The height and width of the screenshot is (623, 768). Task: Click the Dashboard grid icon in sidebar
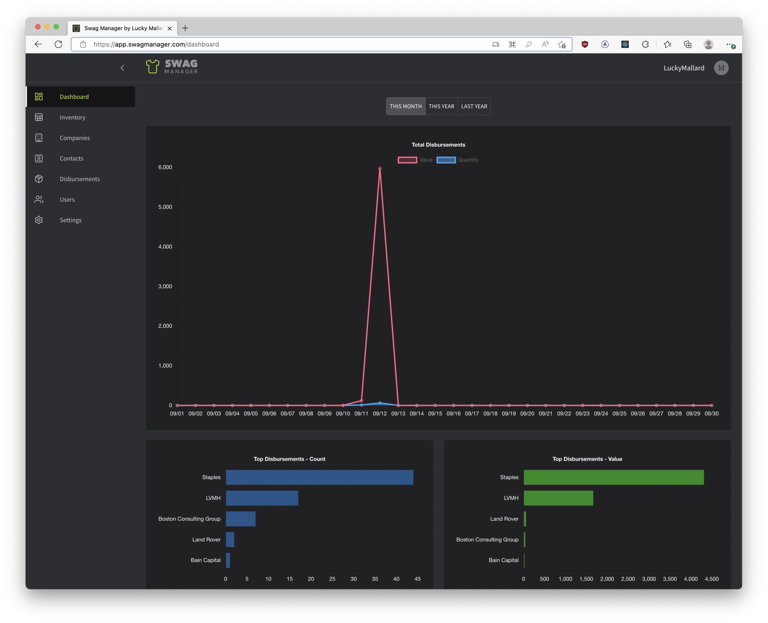tap(39, 97)
